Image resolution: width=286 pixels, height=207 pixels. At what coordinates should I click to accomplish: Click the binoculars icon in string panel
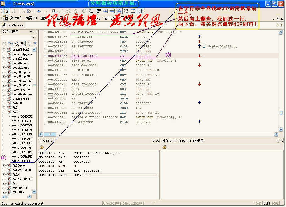click(4, 43)
